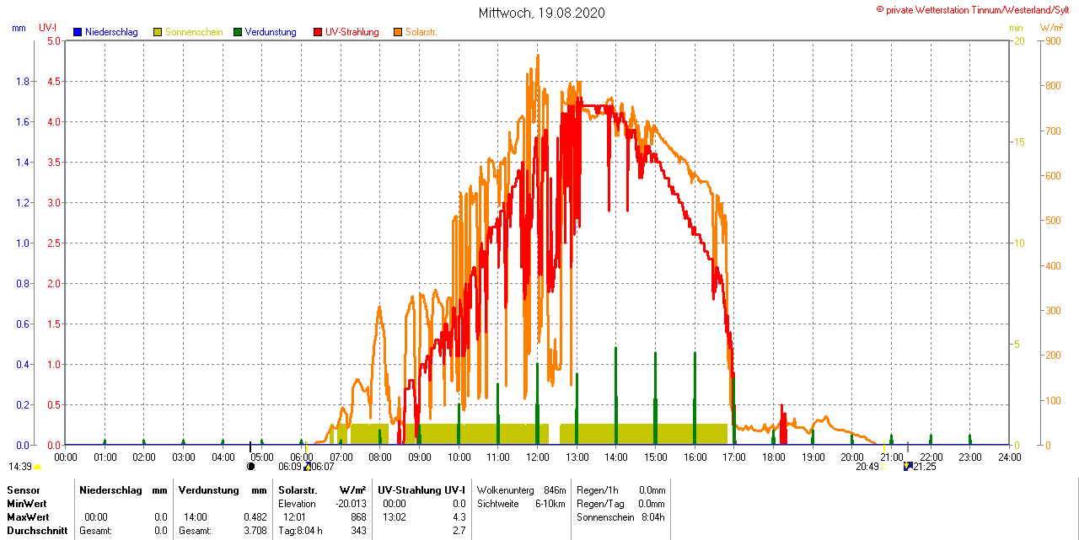This screenshot has height=540, width=1079.
Task: Click the black moon phase icon below 05:00
Action: tap(250, 466)
